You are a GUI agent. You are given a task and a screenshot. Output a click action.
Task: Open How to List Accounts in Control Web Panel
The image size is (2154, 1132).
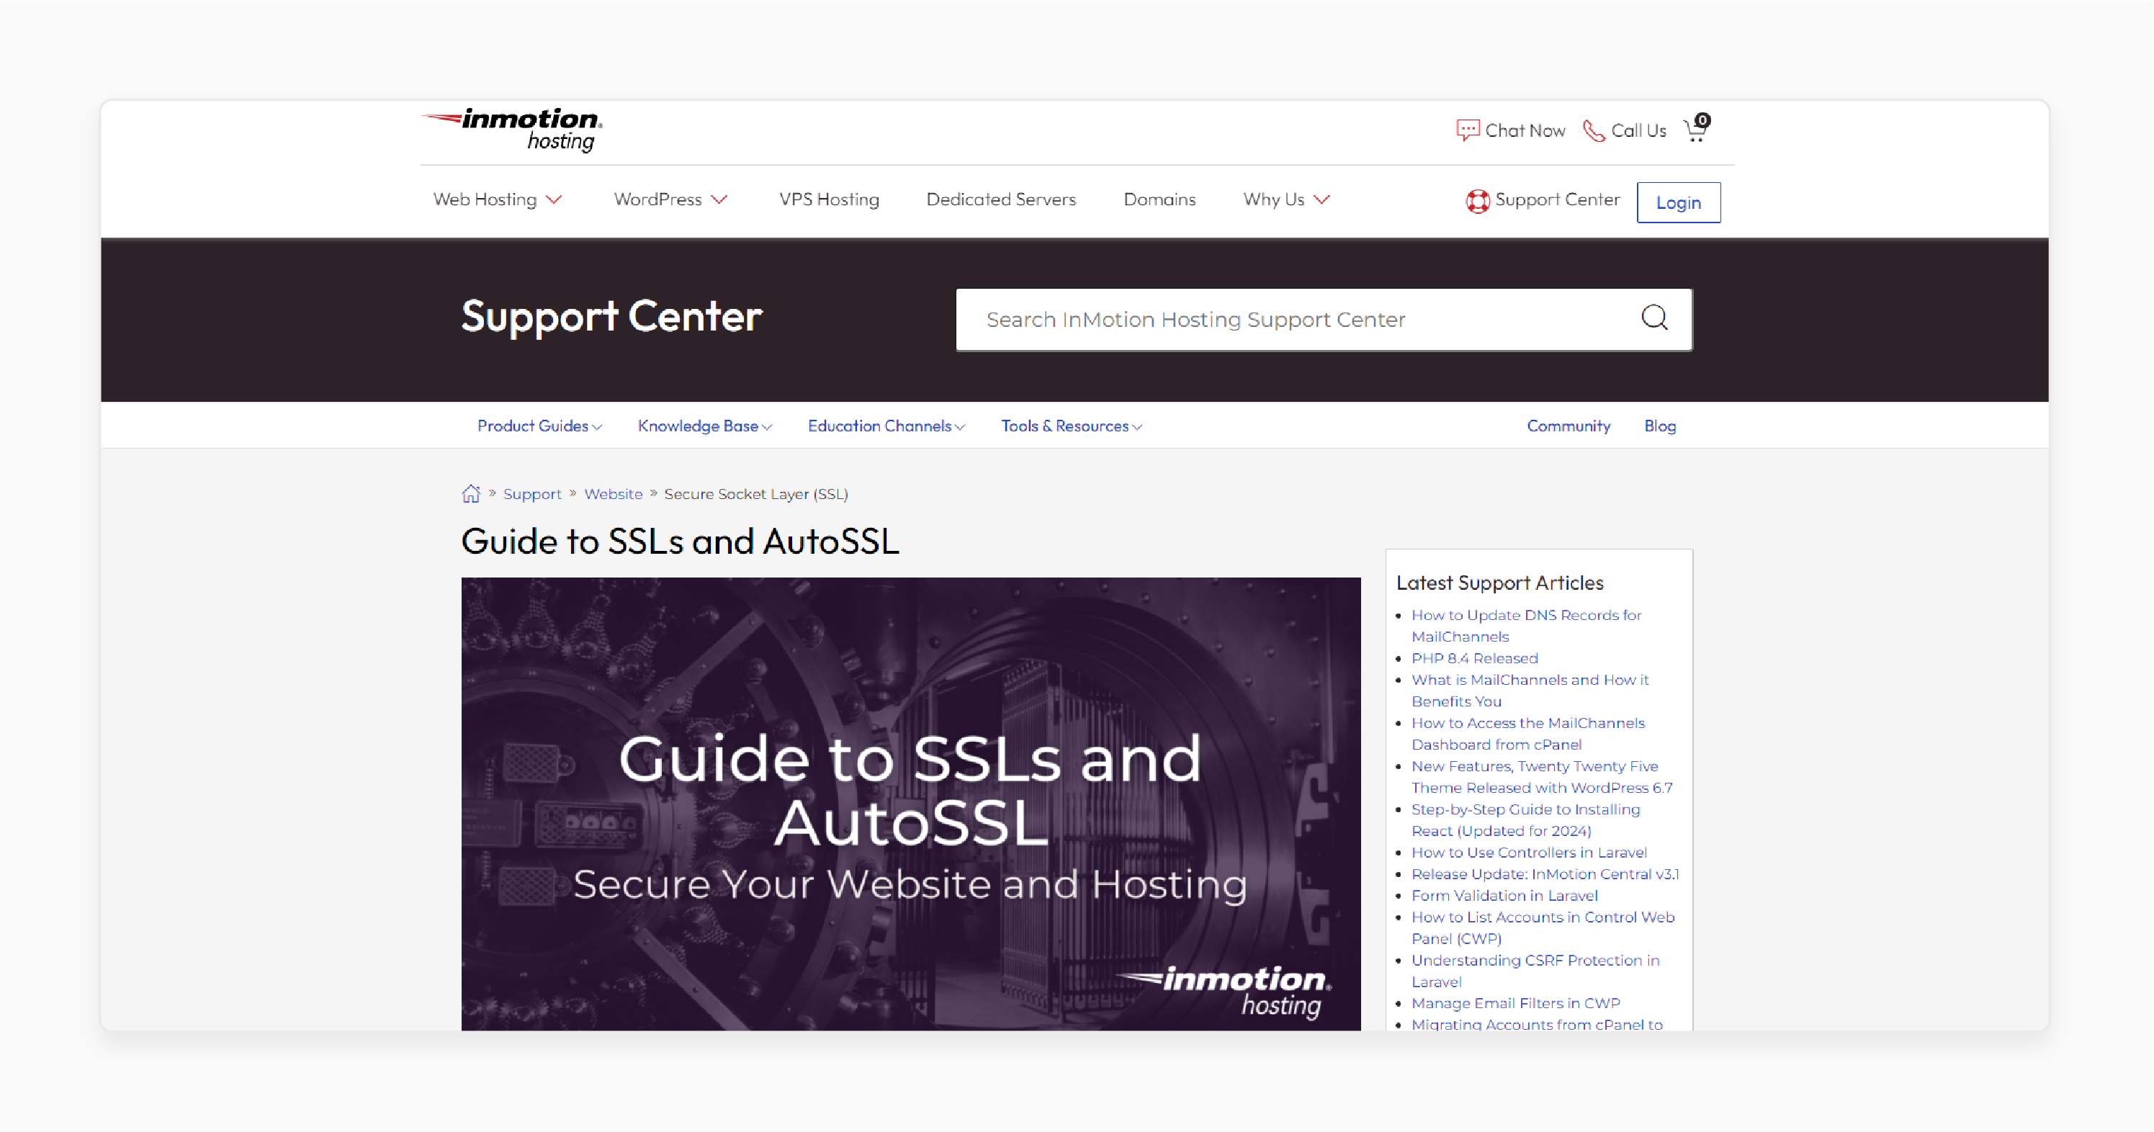tap(1543, 927)
